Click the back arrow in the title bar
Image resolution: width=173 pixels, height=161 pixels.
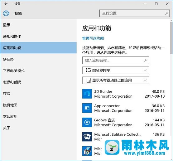(6, 4)
